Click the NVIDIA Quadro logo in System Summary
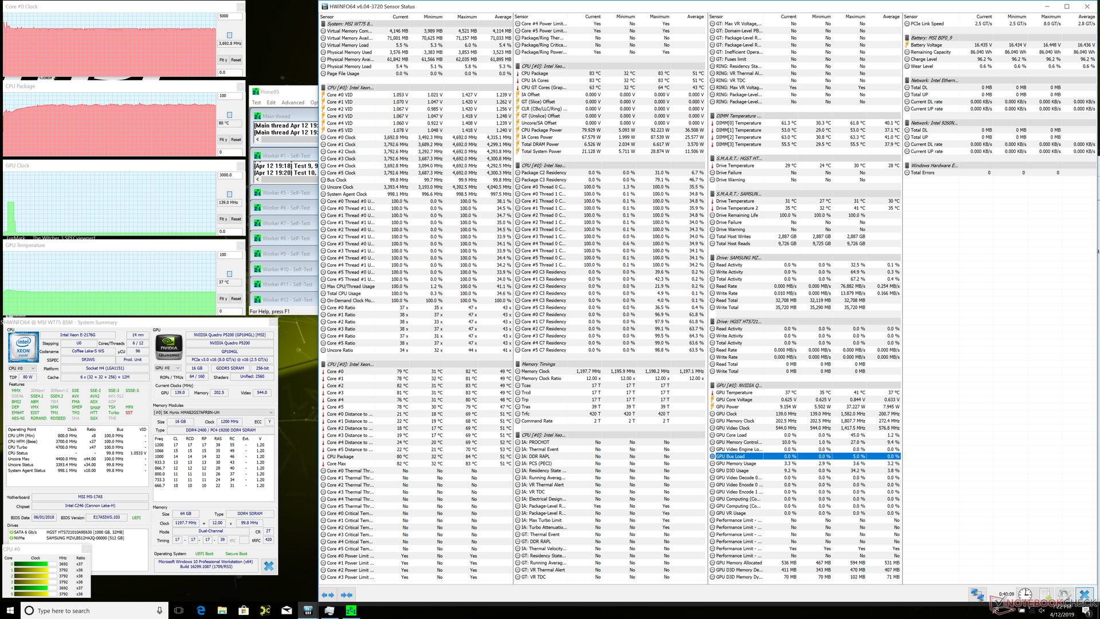Image resolution: width=1100 pixels, height=619 pixels. 169,347
